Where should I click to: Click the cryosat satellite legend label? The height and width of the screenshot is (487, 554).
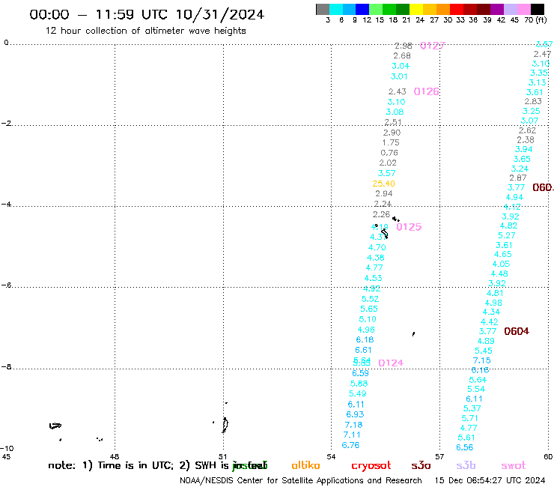pos(371,465)
